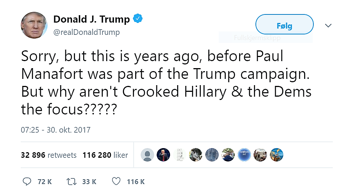Screen dimensions: 352x187
Task: Click the last liker avatar with torch
Action: point(277,155)
